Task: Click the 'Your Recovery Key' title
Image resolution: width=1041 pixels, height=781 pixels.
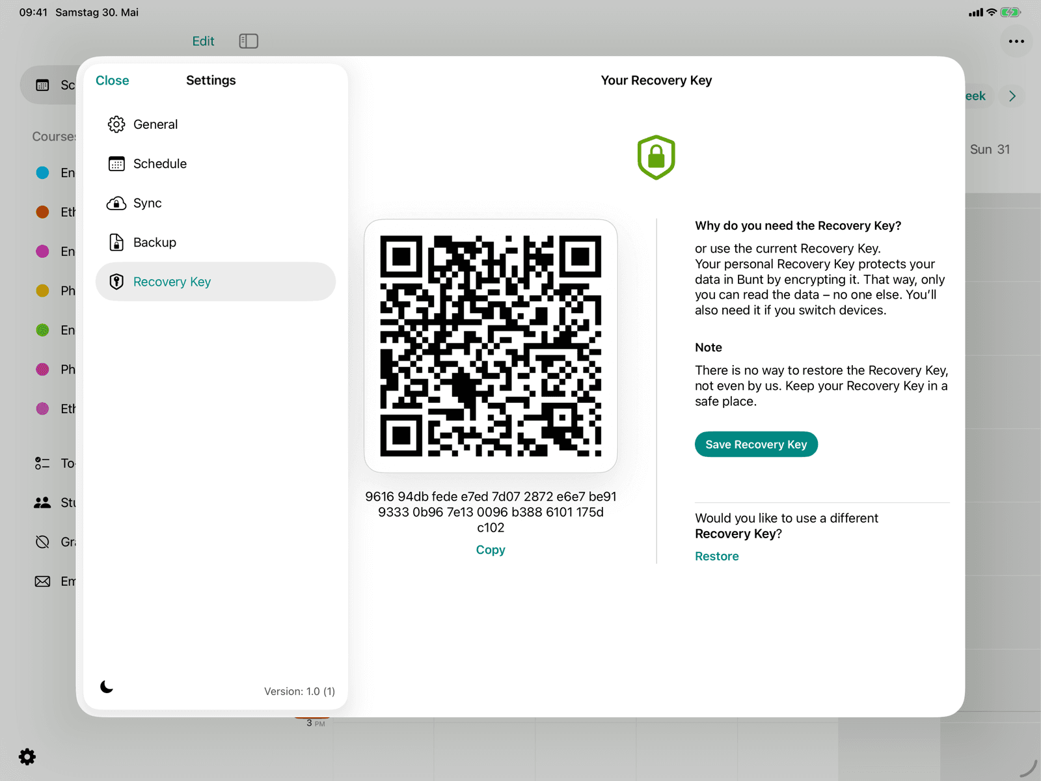Action: pyautogui.click(x=656, y=81)
